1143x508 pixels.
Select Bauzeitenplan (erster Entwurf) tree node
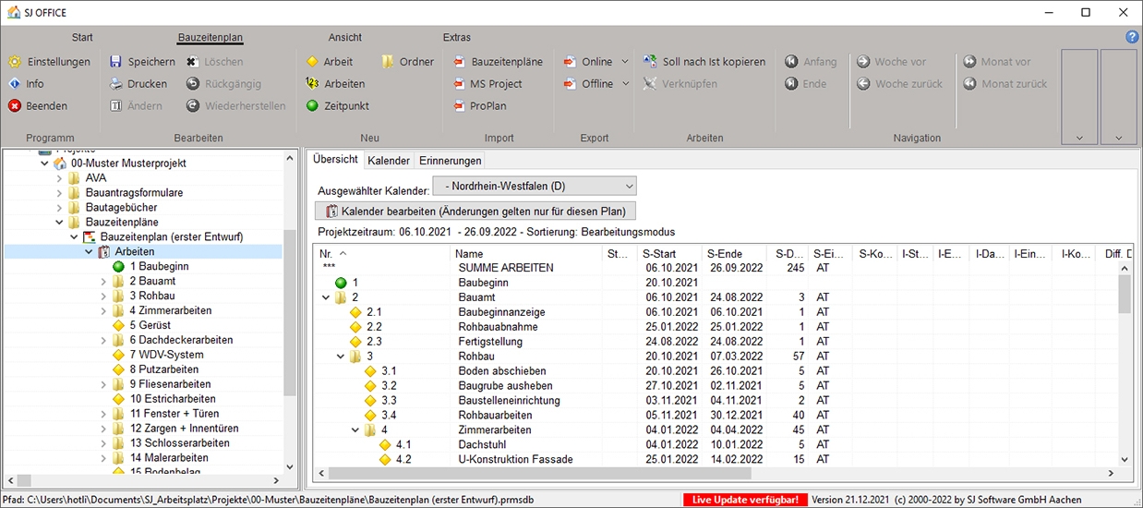pyautogui.click(x=171, y=237)
